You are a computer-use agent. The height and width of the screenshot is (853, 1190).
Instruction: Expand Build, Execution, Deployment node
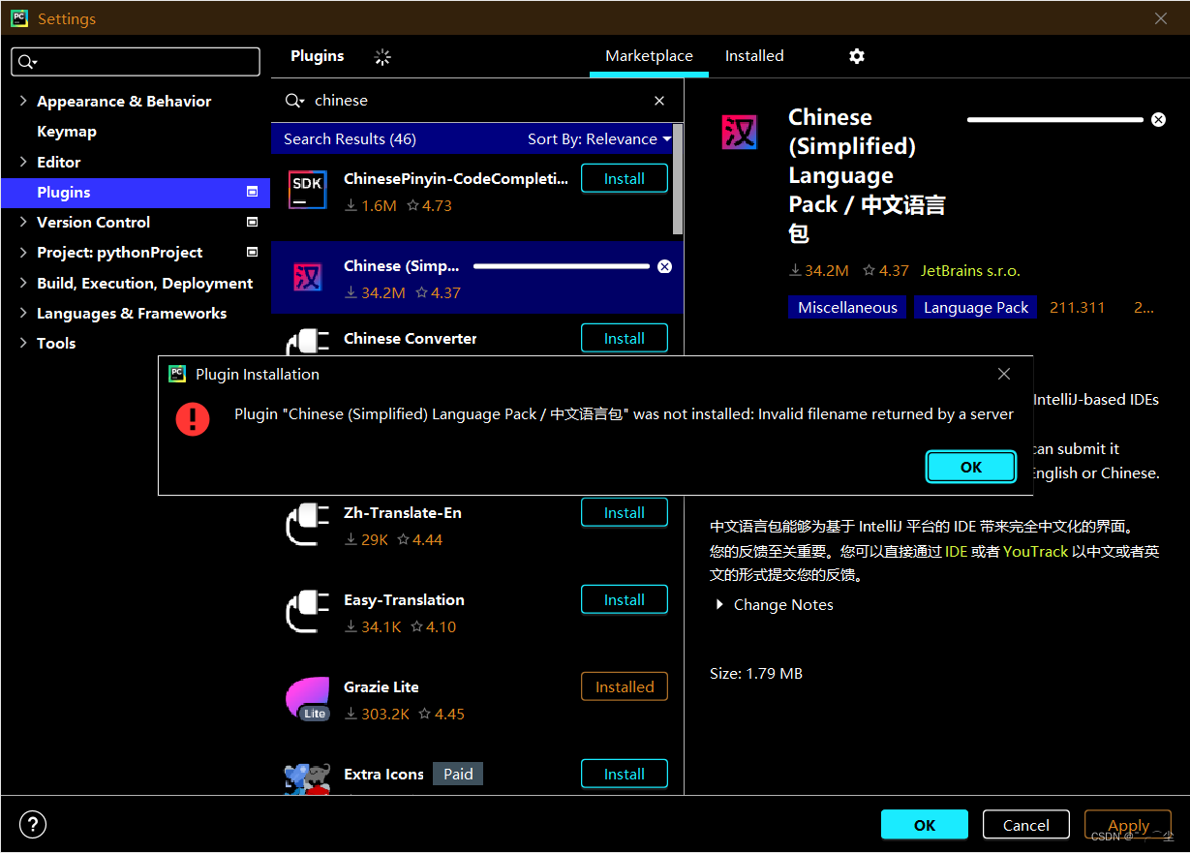[x=23, y=283]
